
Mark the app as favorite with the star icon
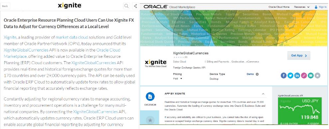coord(317,75)
